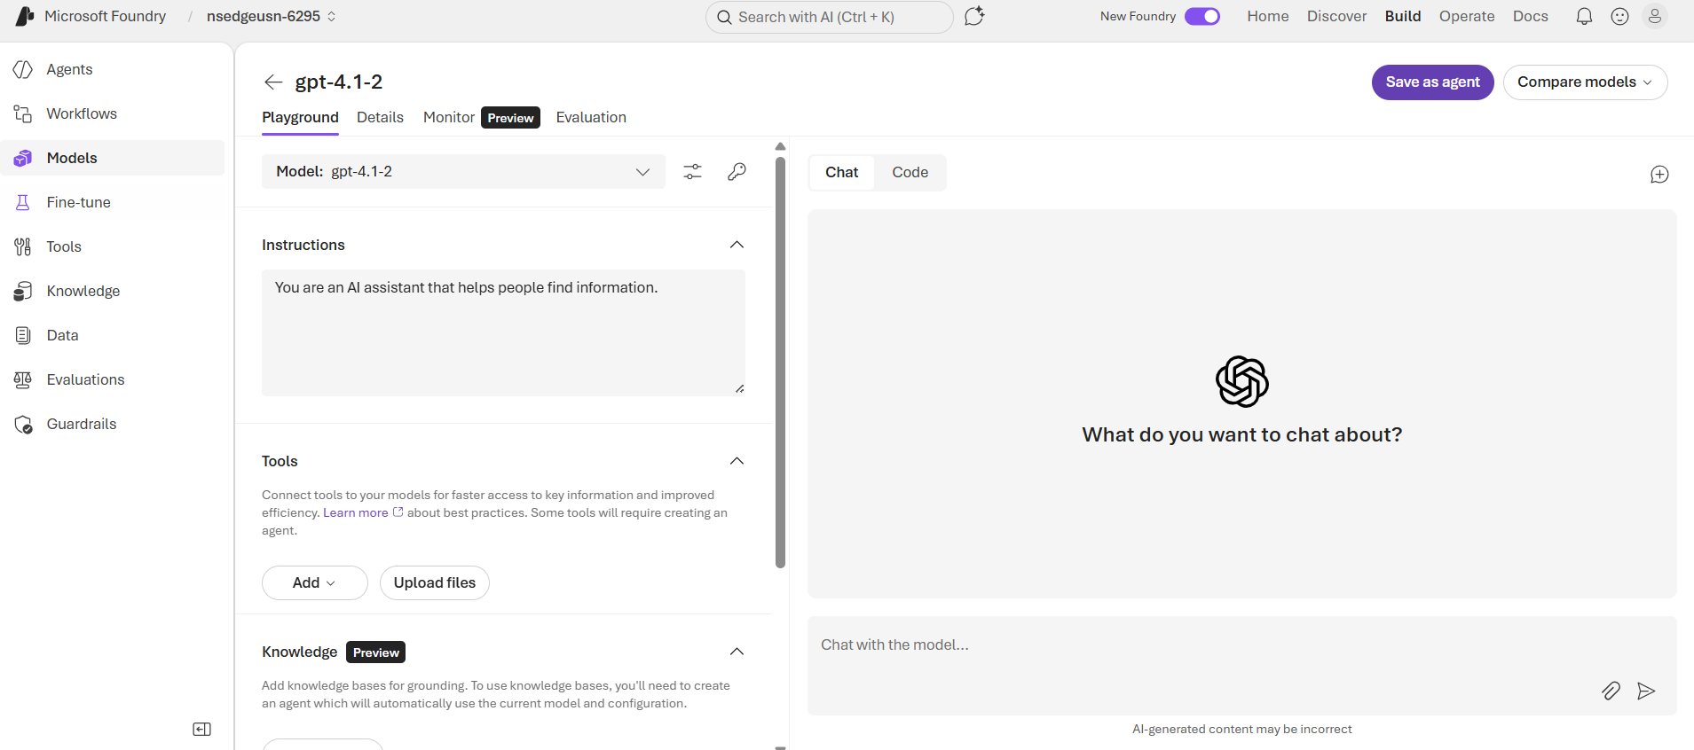Viewport: 1694px width, 750px height.
Task: Collapse the Instructions section
Action: [x=737, y=245]
